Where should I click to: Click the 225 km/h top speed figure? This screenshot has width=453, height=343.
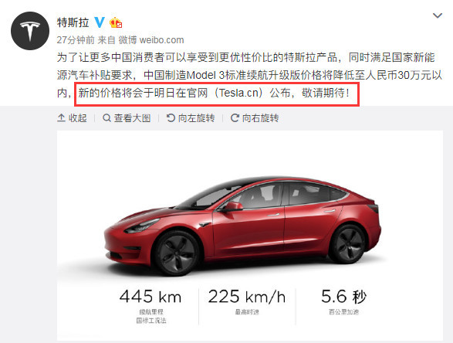coord(247,297)
